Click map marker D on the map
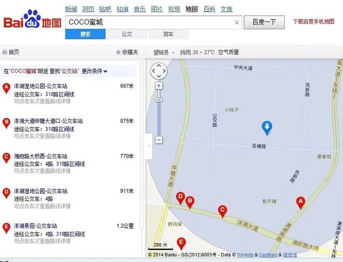Image resolution: width=343 pixels, height=262 pixels. point(180,198)
